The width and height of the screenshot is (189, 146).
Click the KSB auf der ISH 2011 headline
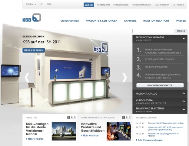pyautogui.click(x=41, y=42)
